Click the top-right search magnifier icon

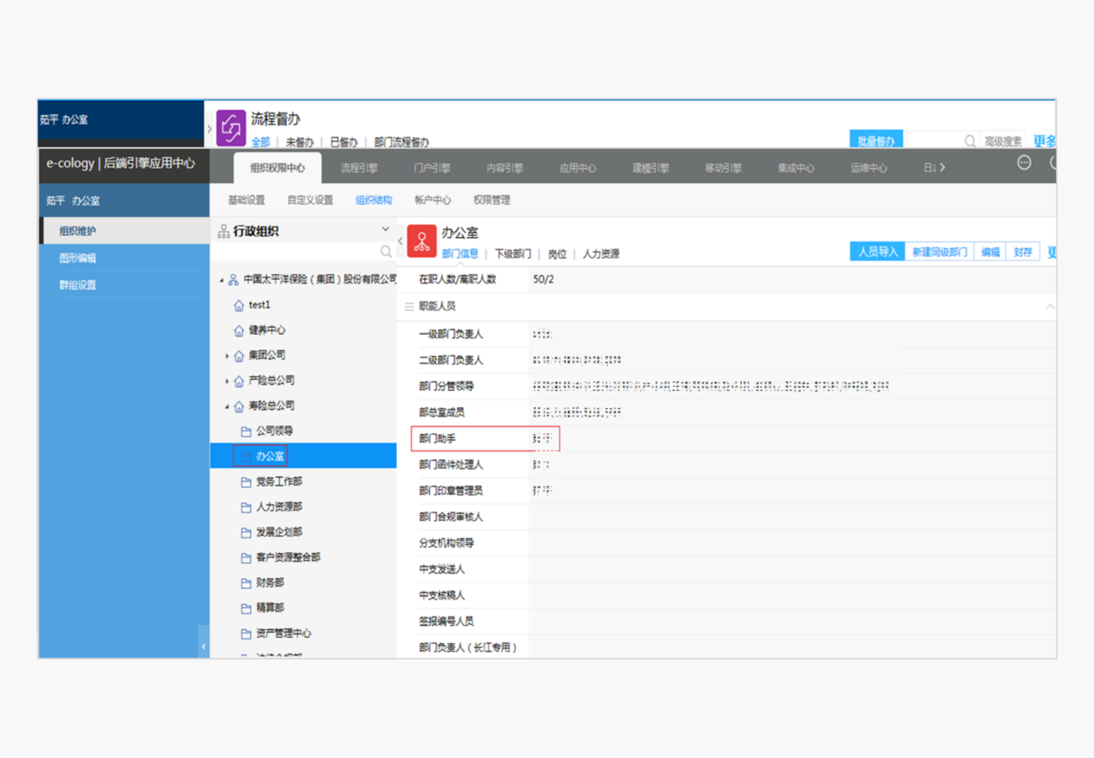click(x=969, y=141)
